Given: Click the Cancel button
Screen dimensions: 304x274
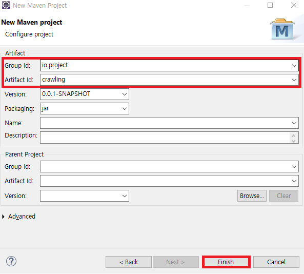Looking at the screenshot, I should click(276, 262).
